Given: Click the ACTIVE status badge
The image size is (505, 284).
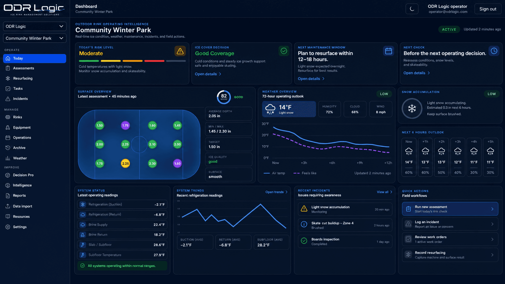Looking at the screenshot, I should [449, 29].
